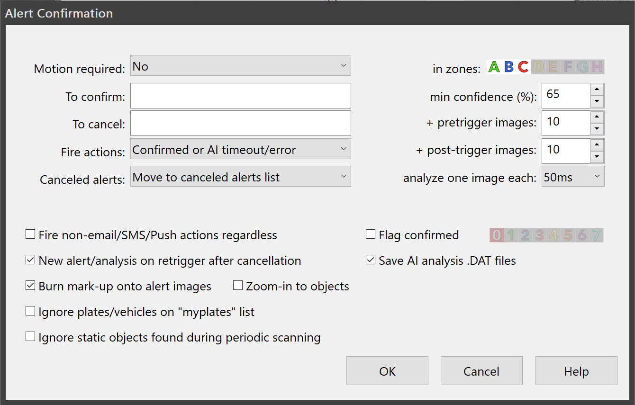Uncheck Burn mark-up onto alert images
This screenshot has height=405, width=635.
[x=30, y=286]
